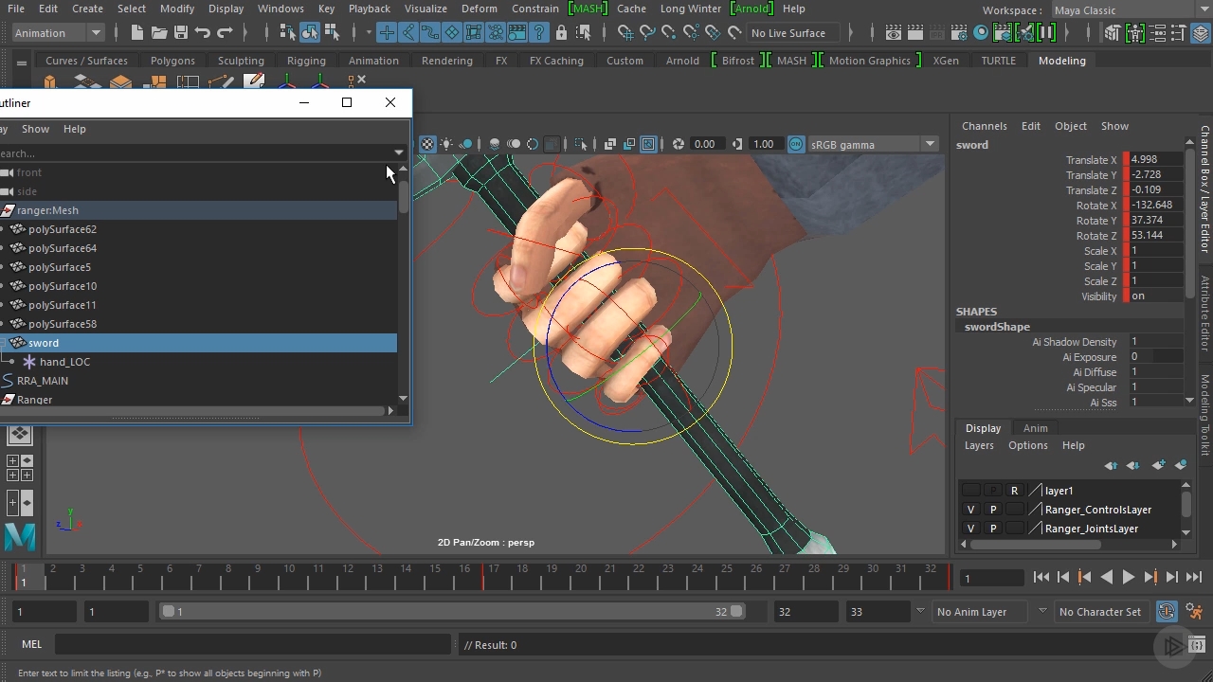Screen dimensions: 1213x682
Task: Enable snap to curves magnet icon
Action: (x=647, y=32)
